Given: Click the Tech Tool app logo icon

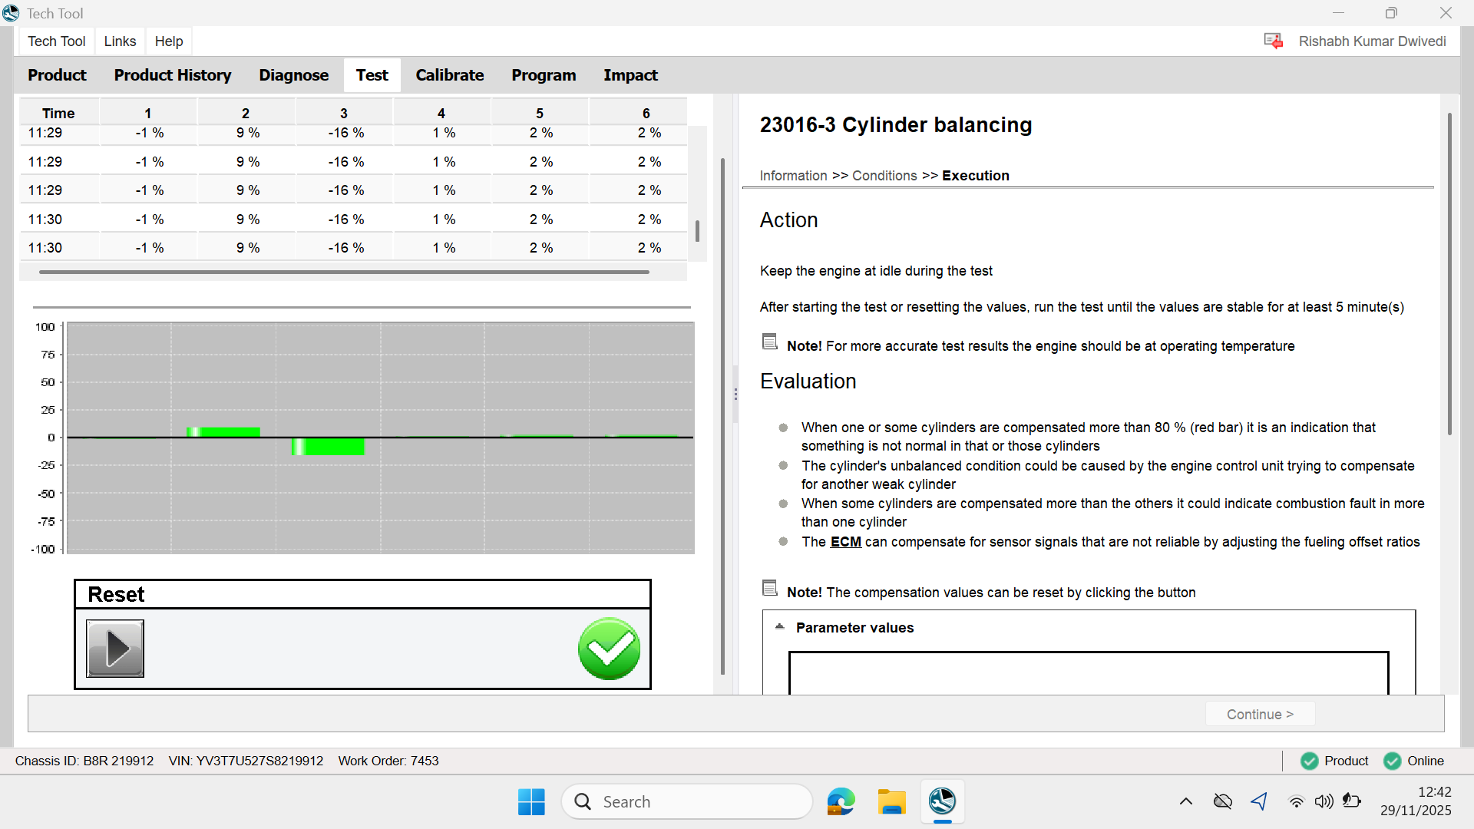Looking at the screenshot, I should tap(11, 13).
